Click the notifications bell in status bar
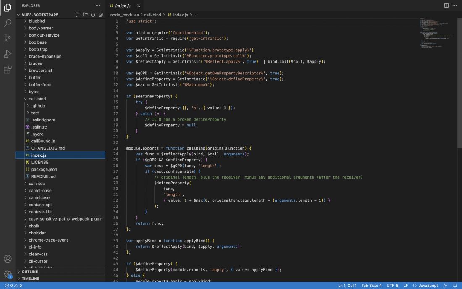Screen dimensions: 462x289 coord(455,286)
